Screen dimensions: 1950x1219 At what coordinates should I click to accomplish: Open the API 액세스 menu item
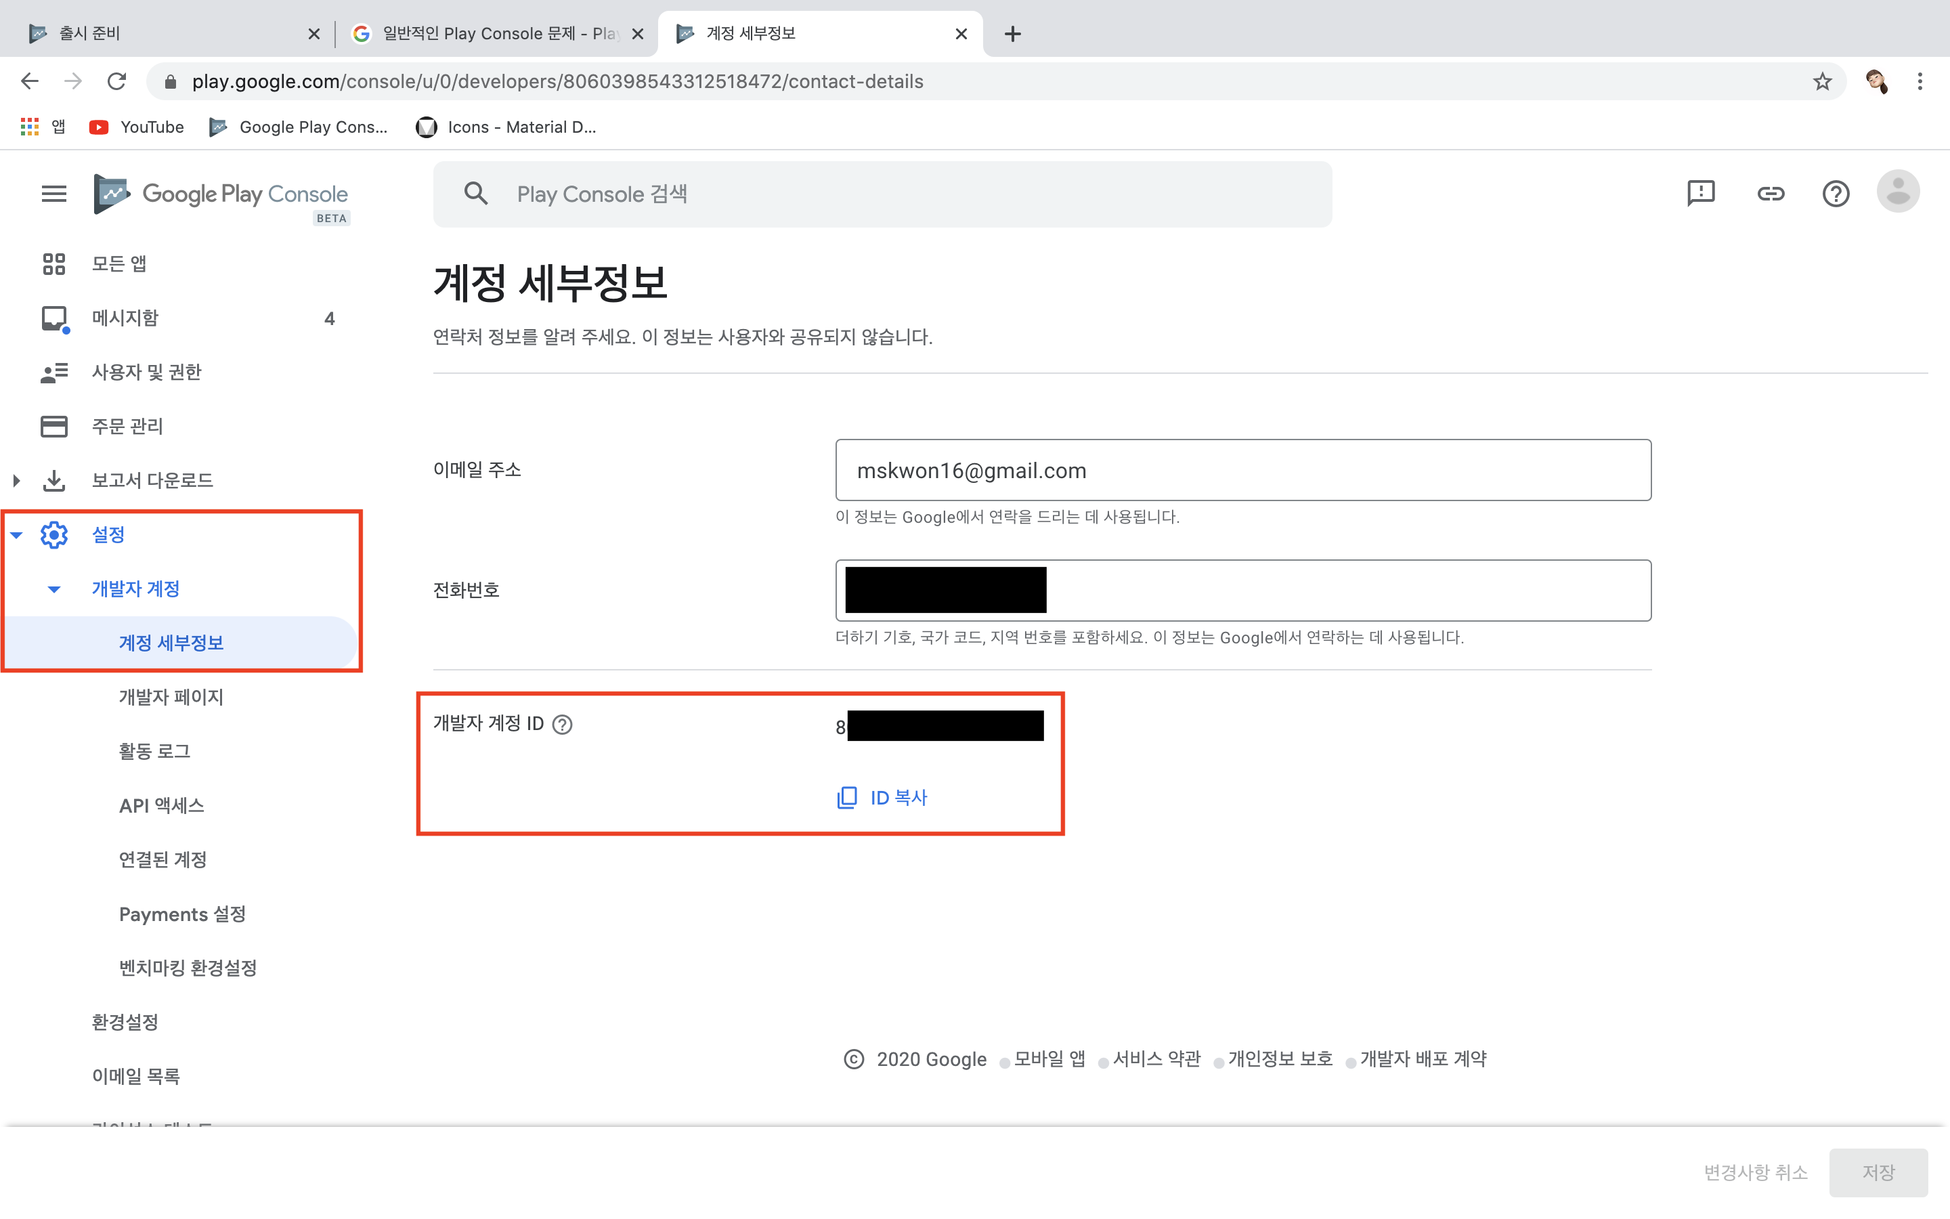pyautogui.click(x=161, y=805)
